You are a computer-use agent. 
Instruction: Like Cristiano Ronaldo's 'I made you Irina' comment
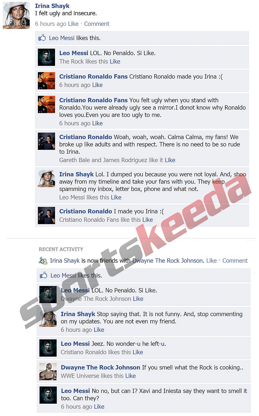tap(148, 220)
